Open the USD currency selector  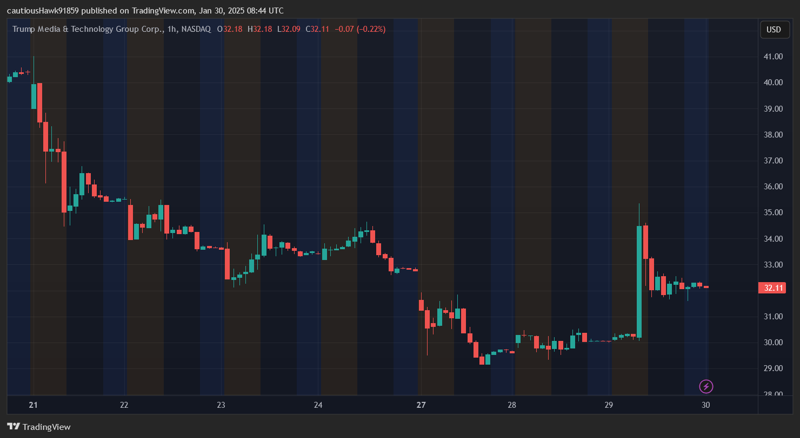click(x=774, y=30)
